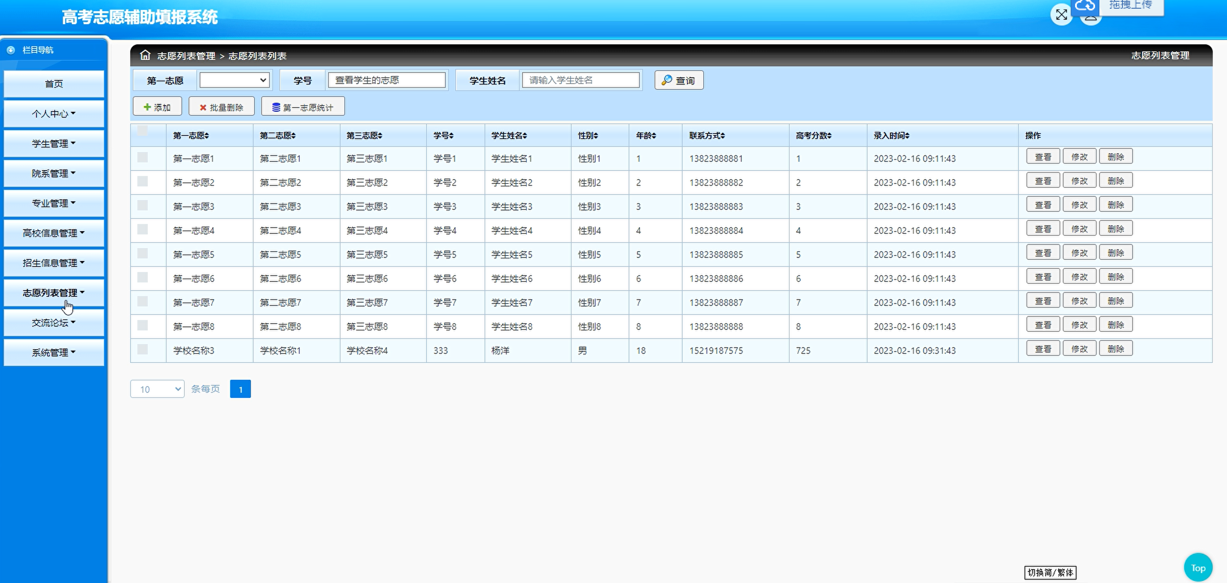Sort table by 高考分数 column
Screen dimensions: 1227x583
coord(813,136)
